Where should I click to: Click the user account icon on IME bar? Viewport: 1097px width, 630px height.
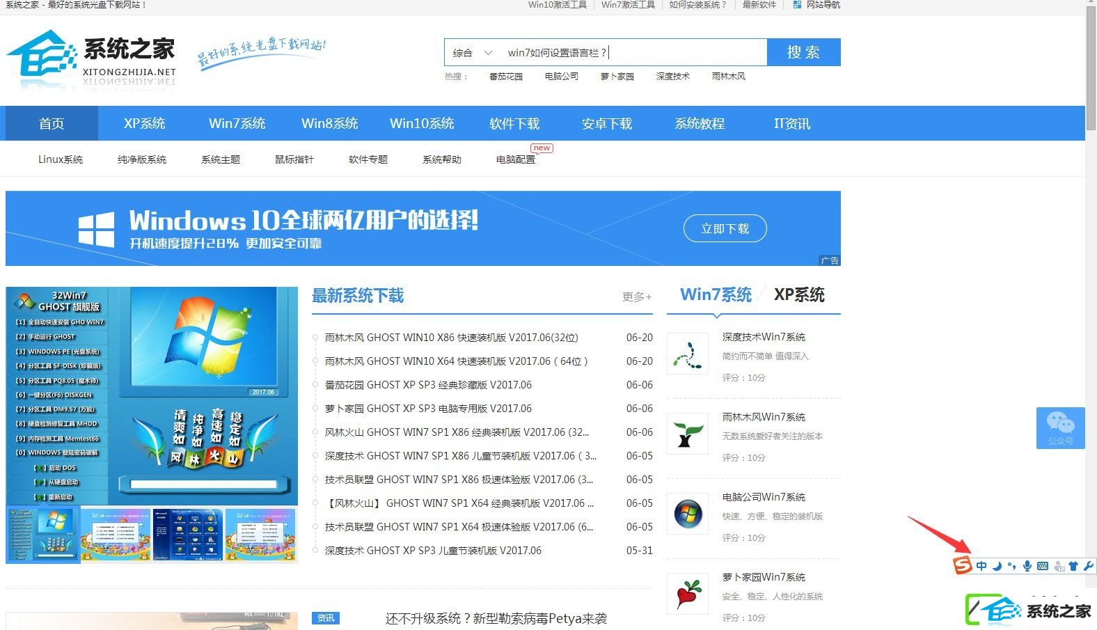pyautogui.click(x=1059, y=566)
